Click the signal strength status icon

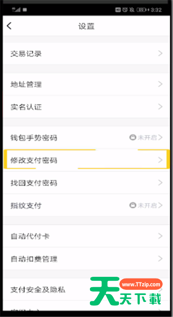16,10
